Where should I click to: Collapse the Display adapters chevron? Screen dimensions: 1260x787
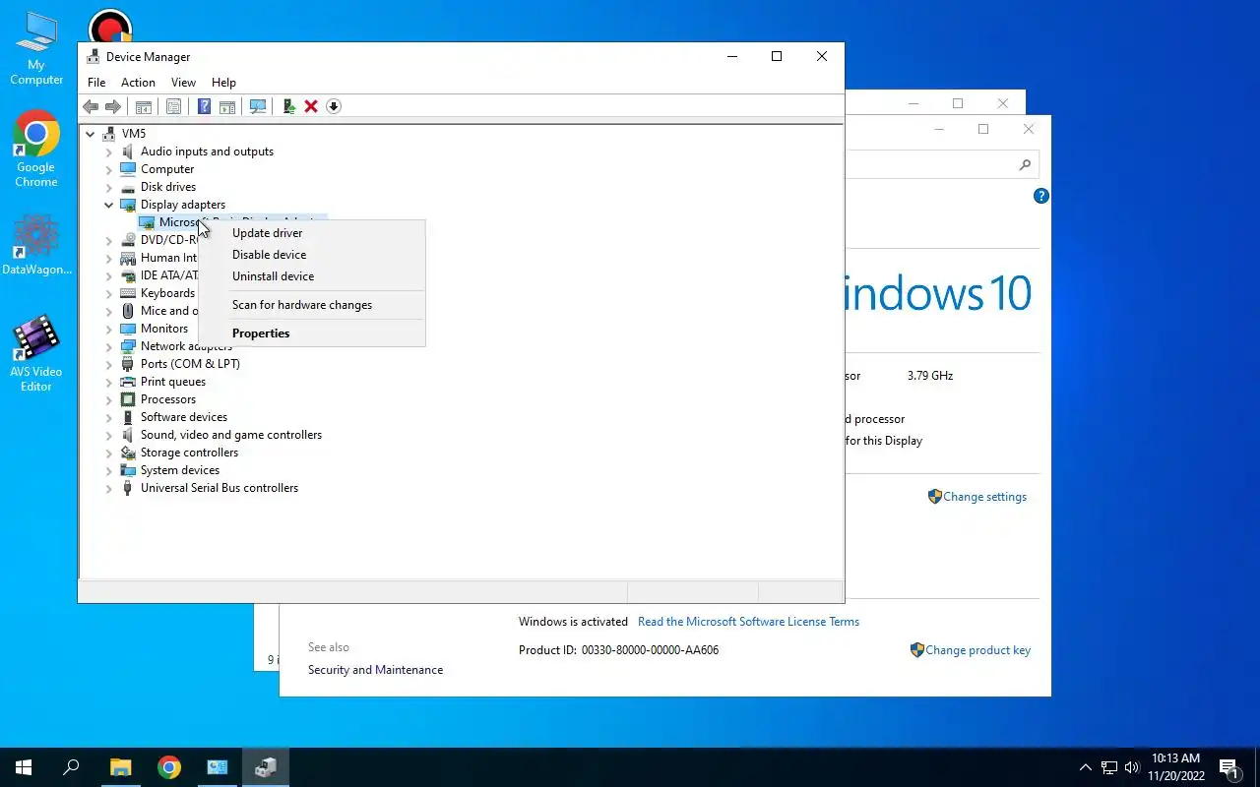point(109,205)
